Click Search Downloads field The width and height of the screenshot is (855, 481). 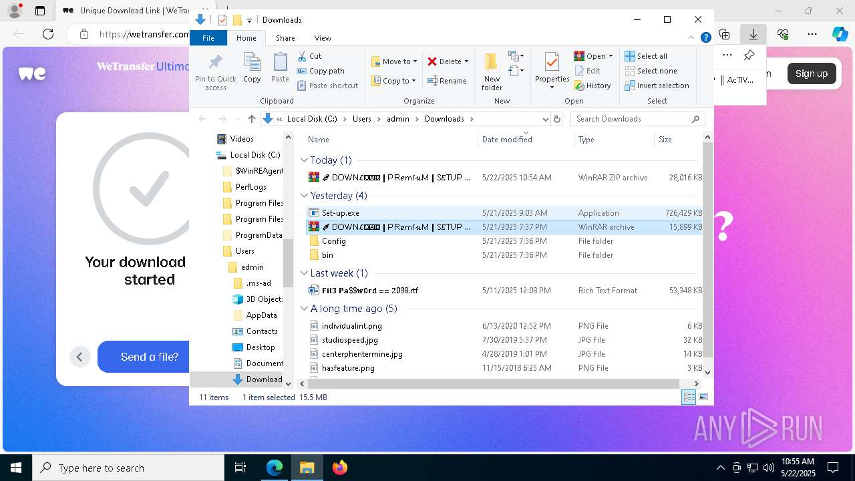631,119
